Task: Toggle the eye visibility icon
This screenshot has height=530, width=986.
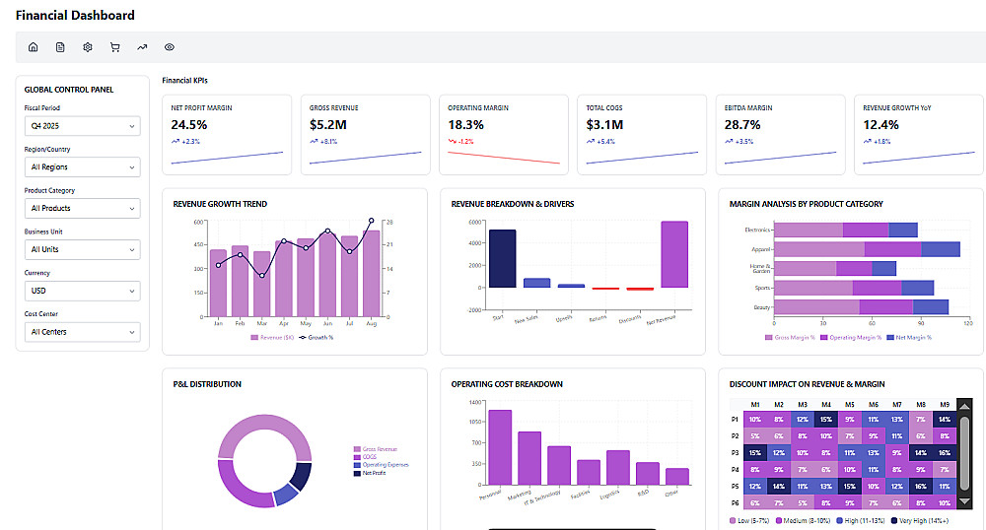Action: [x=170, y=47]
